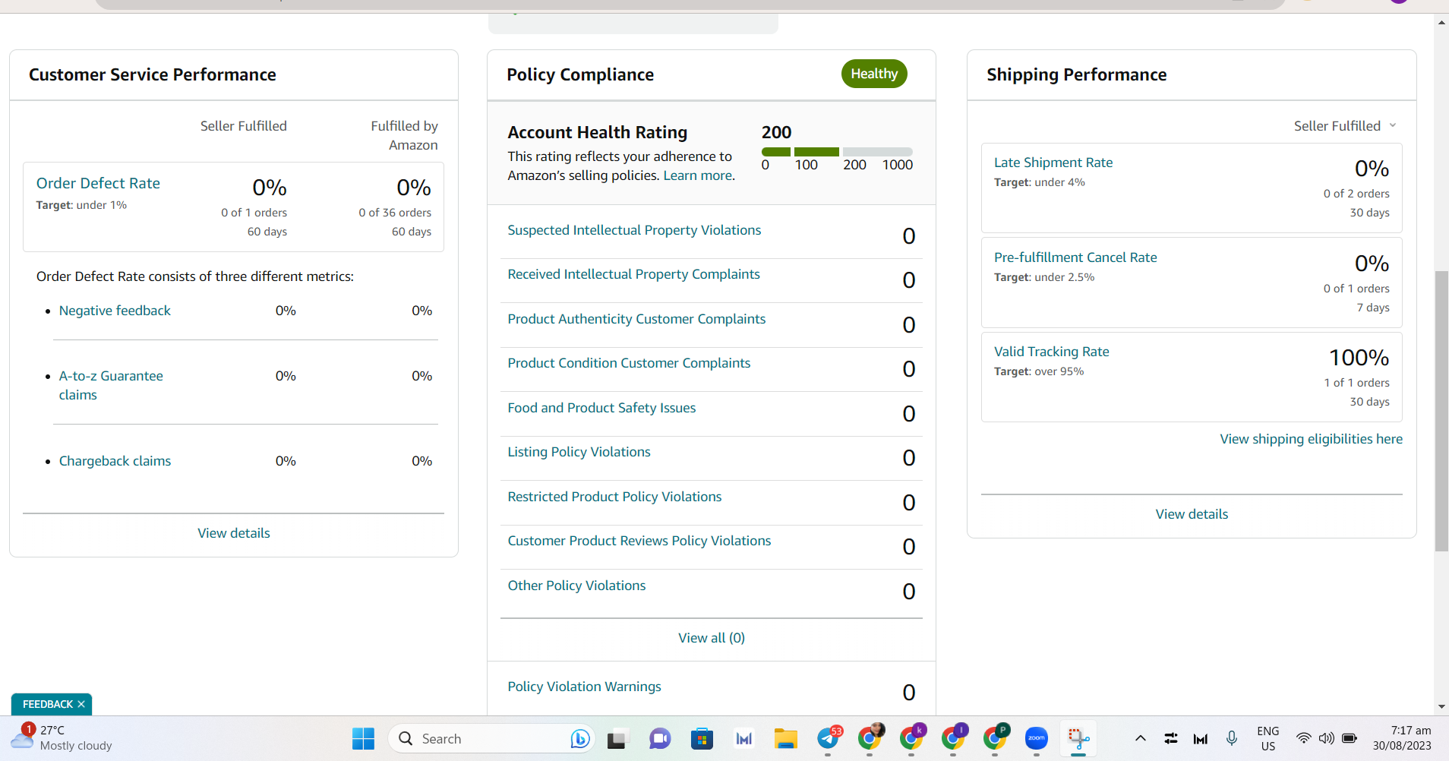Open the clock showing 7:17 am
1449x761 pixels.
(1401, 738)
